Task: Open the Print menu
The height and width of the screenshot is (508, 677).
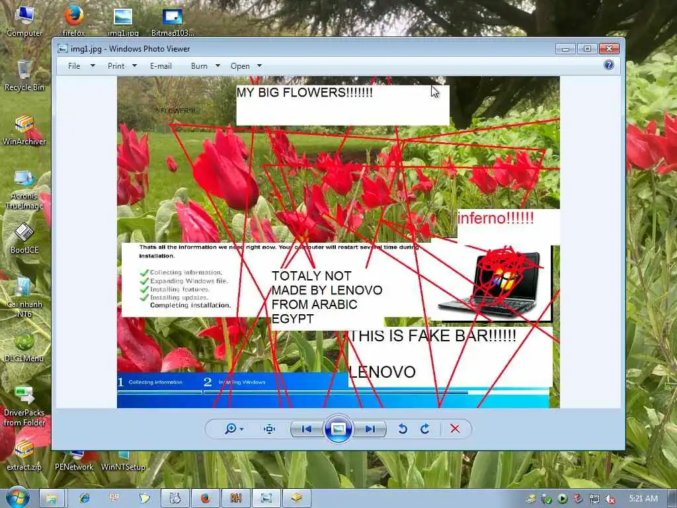Action: pyautogui.click(x=116, y=66)
